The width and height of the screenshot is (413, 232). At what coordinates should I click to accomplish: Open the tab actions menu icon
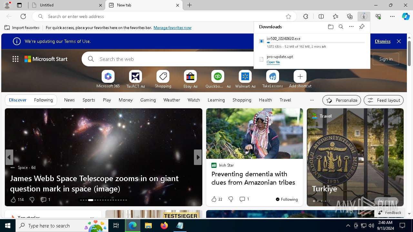[x=19, y=5]
